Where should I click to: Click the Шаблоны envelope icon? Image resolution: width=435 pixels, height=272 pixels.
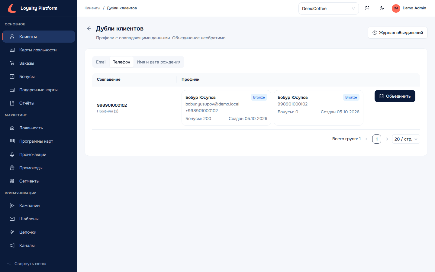[12, 219]
